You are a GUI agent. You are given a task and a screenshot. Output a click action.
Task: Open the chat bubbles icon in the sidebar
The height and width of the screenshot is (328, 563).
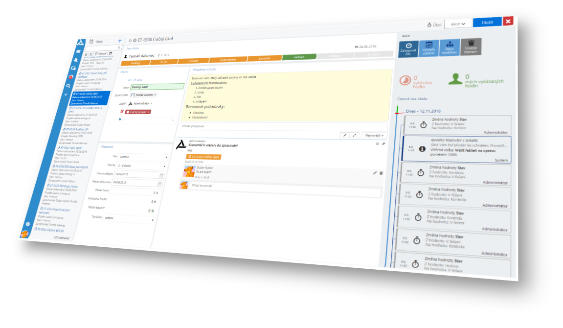click(73, 68)
